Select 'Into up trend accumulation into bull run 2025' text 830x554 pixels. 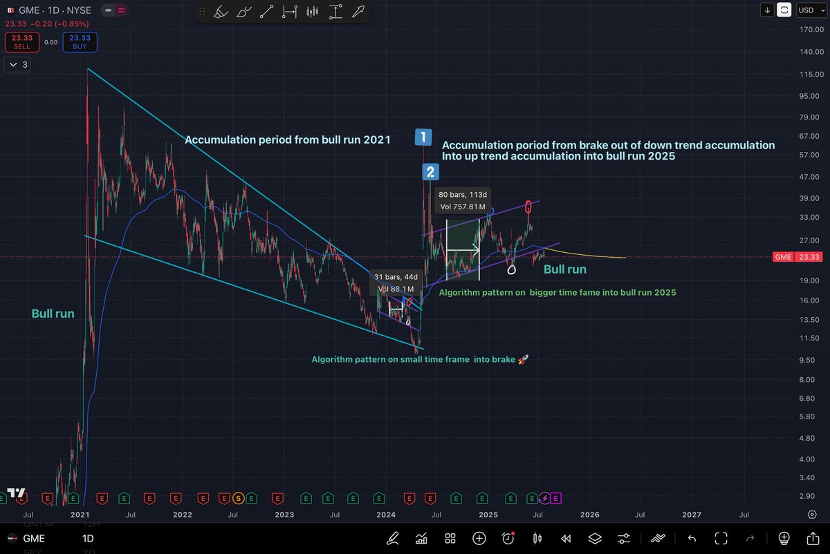pos(558,157)
